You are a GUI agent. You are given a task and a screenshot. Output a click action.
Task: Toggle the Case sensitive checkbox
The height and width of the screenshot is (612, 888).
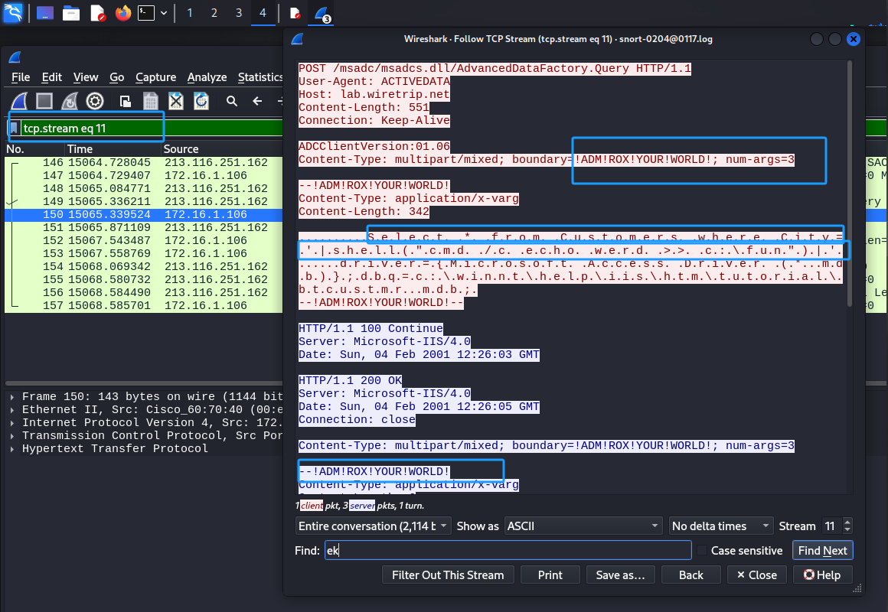pos(702,550)
